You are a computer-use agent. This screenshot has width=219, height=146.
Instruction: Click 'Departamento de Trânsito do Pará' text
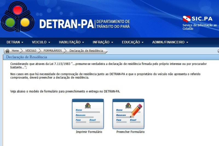click(x=113, y=24)
